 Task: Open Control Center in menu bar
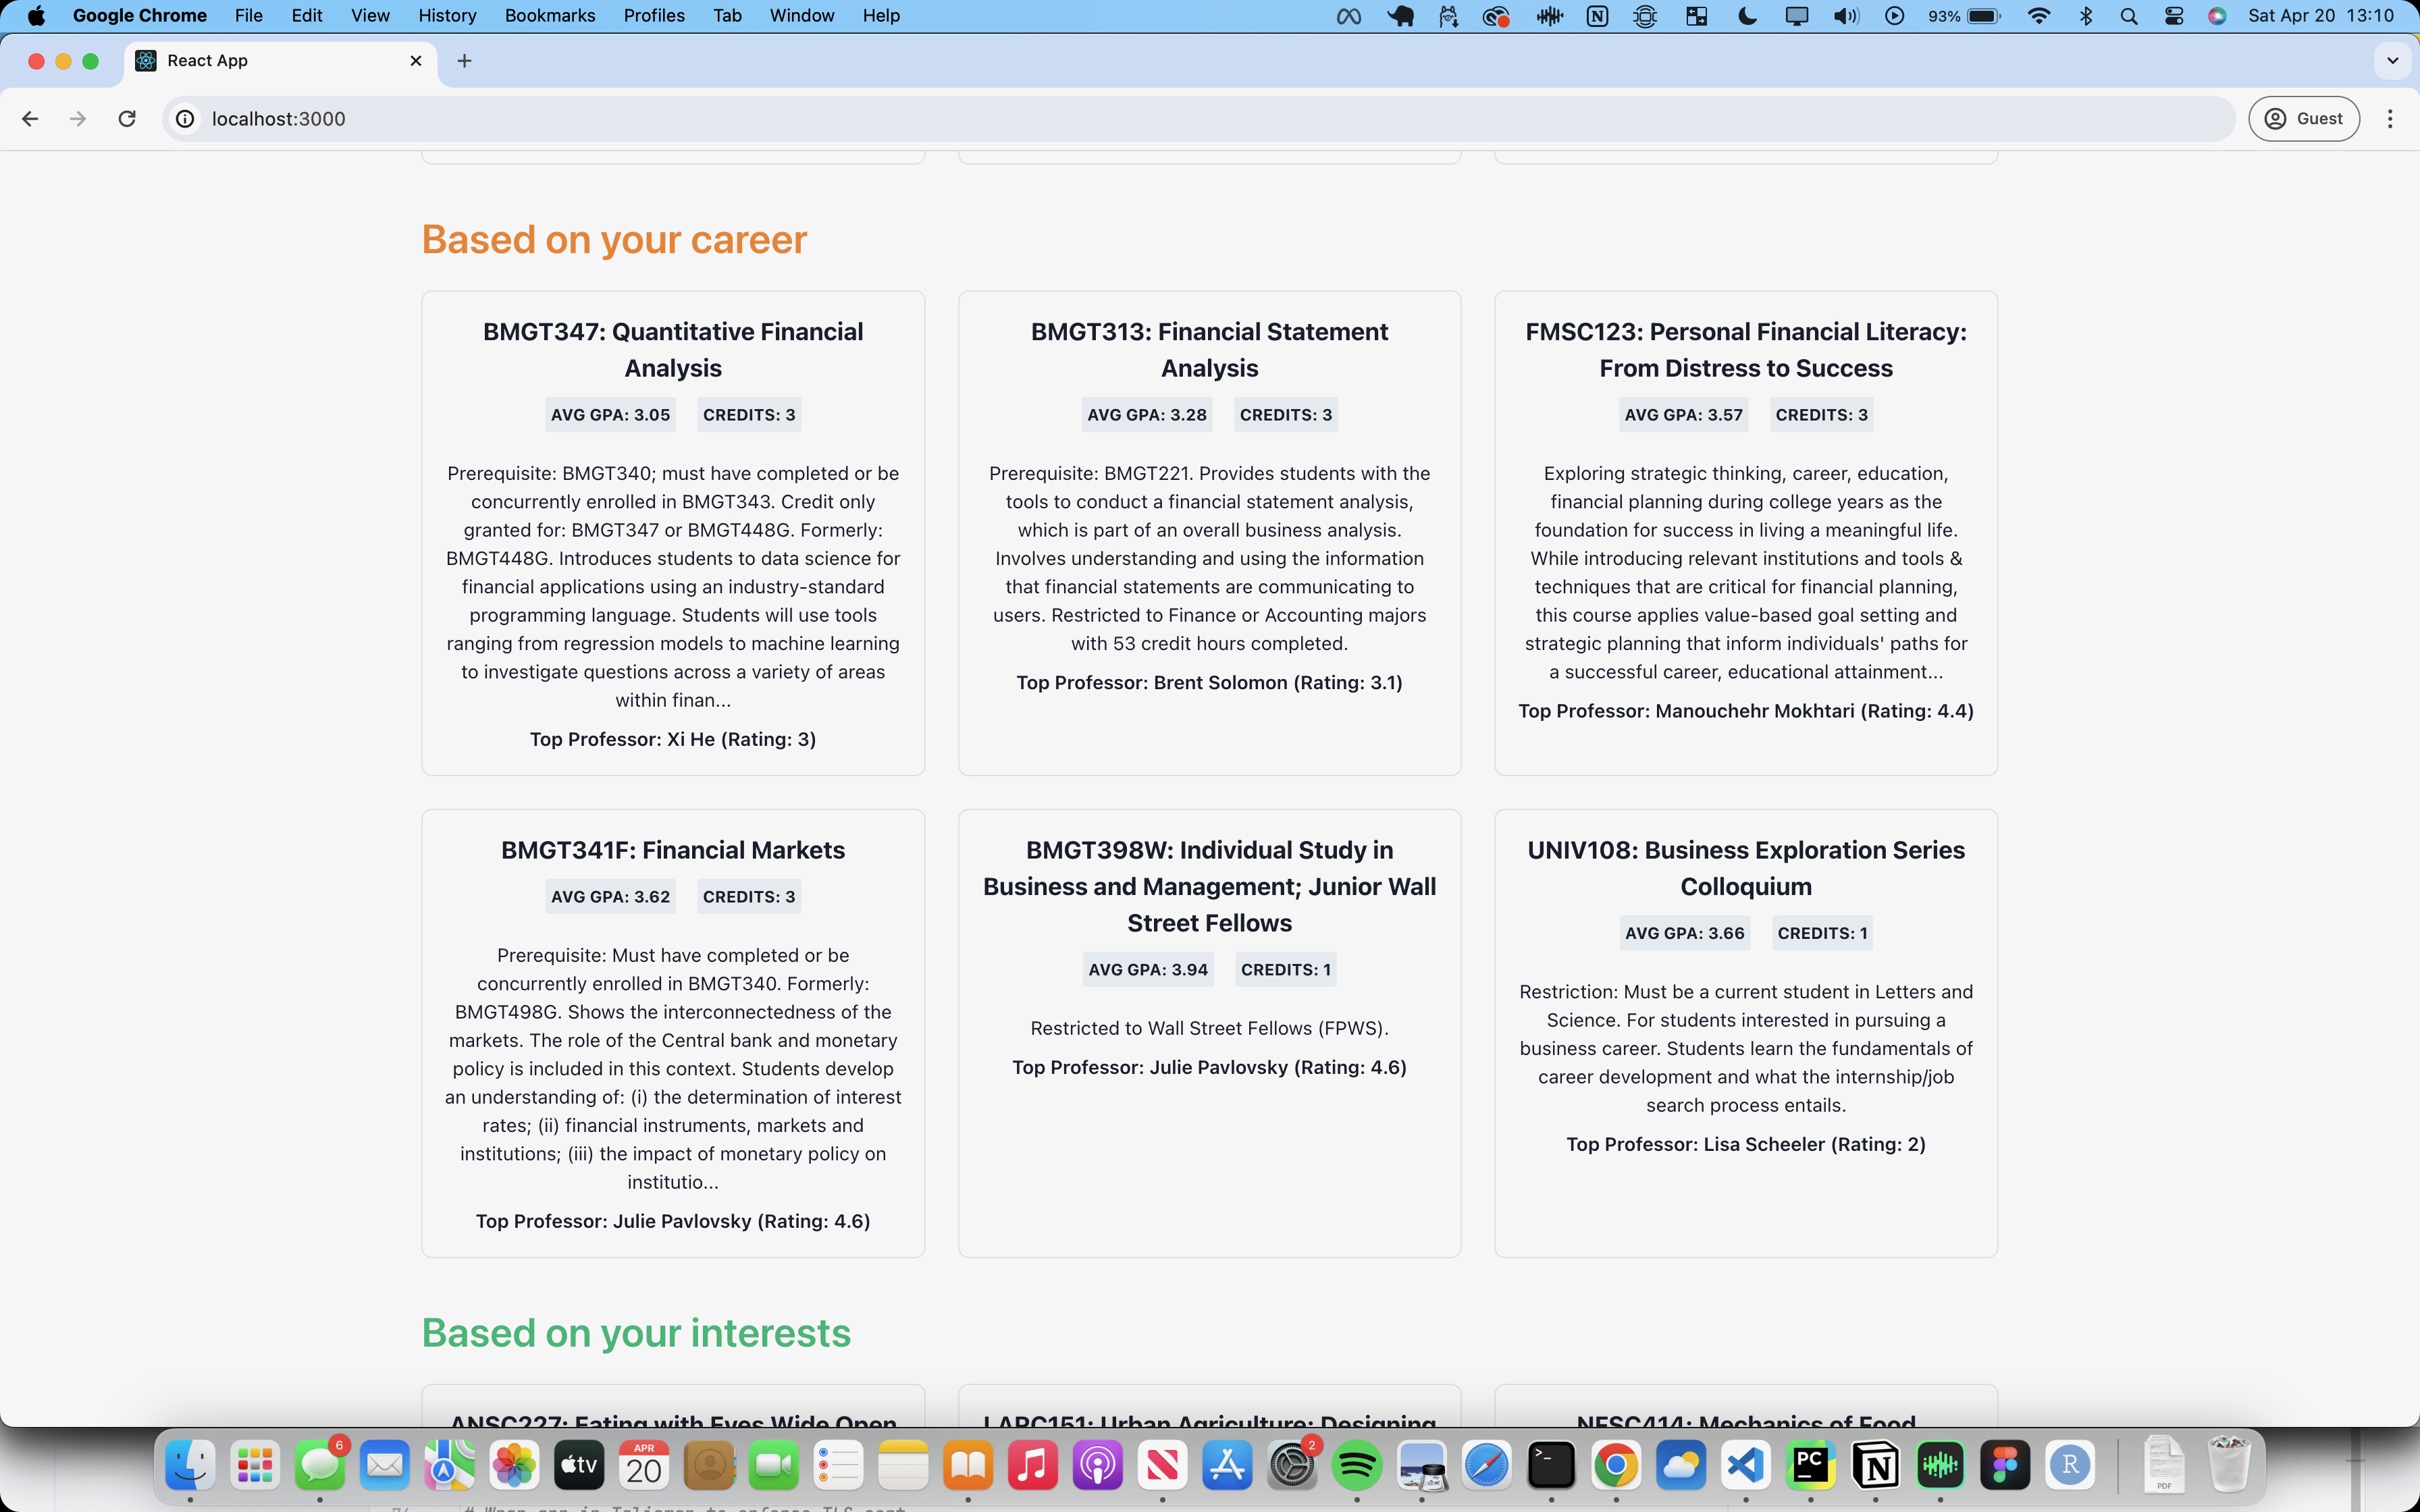(2174, 16)
